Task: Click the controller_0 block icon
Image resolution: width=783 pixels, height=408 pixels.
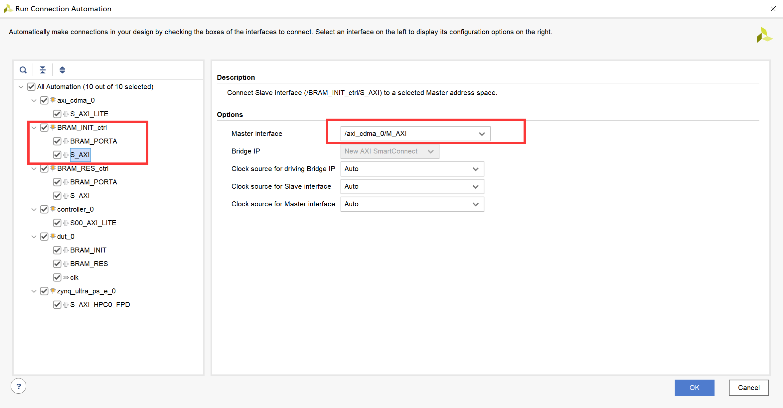Action: [x=53, y=209]
